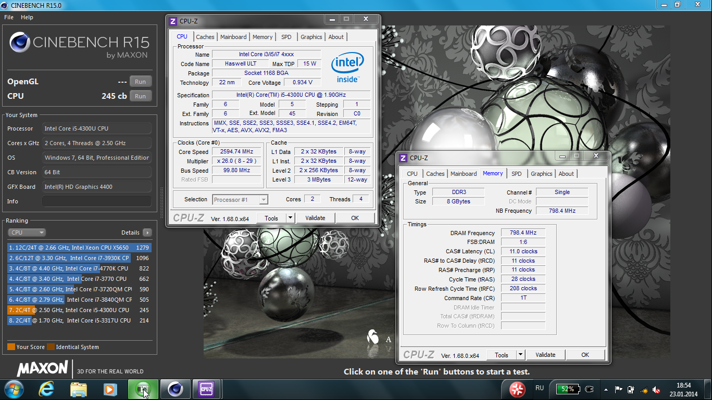Switch to Mainboard tab in Memory window
Image resolution: width=712 pixels, height=400 pixels.
(464, 174)
